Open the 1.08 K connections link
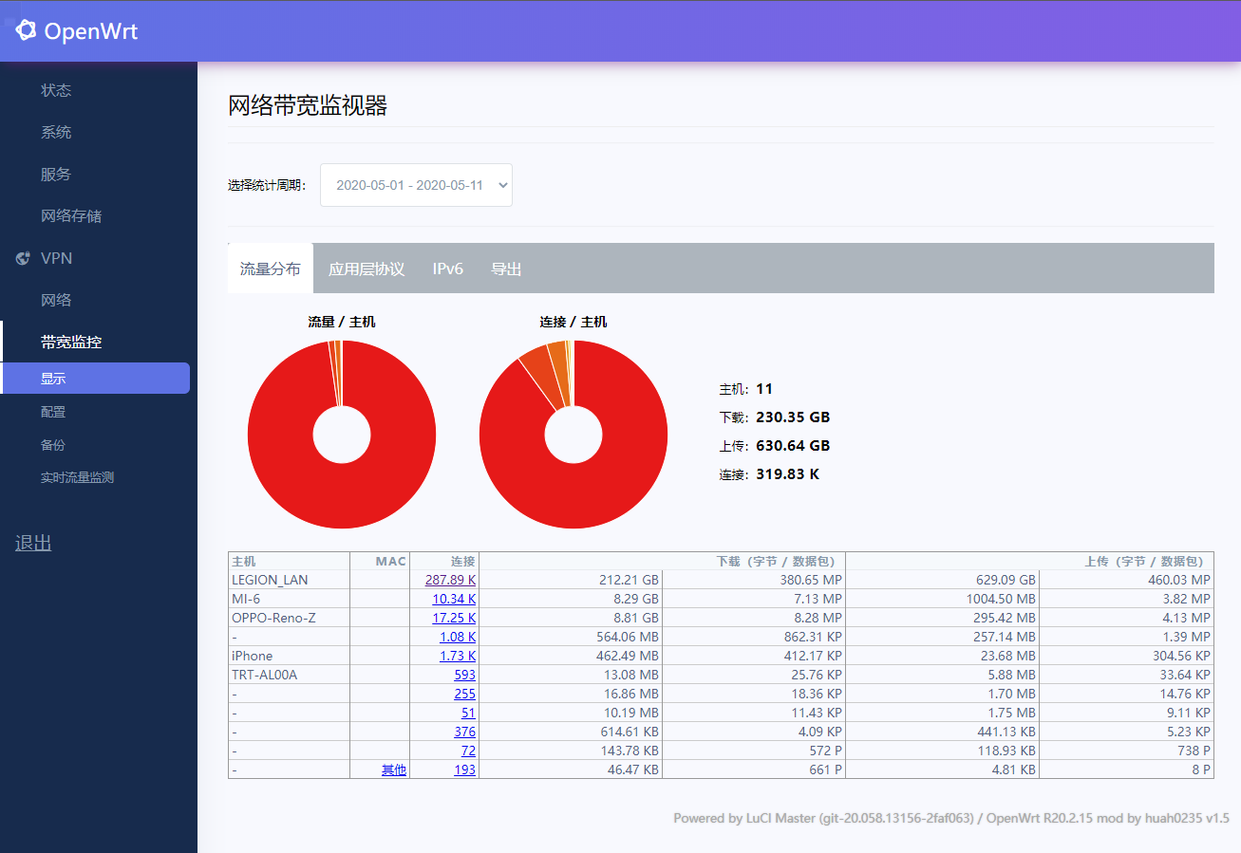The height and width of the screenshot is (853, 1241). pyautogui.click(x=458, y=637)
